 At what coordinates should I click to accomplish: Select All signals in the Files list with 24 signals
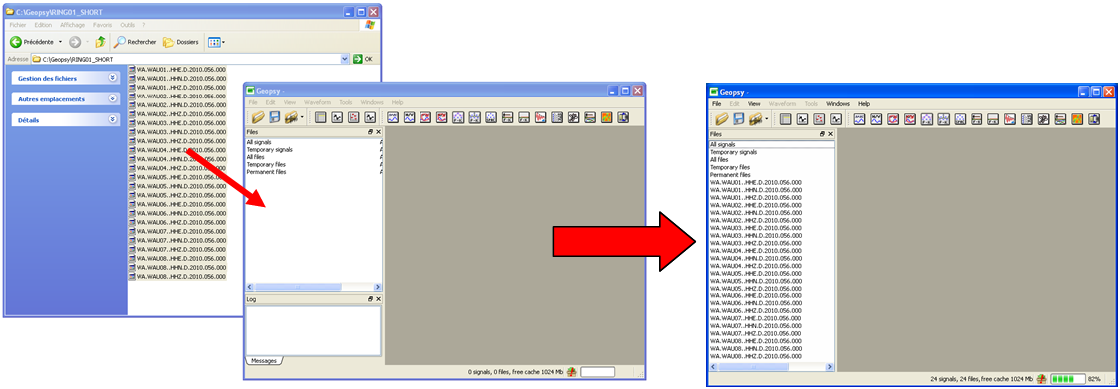(771, 145)
